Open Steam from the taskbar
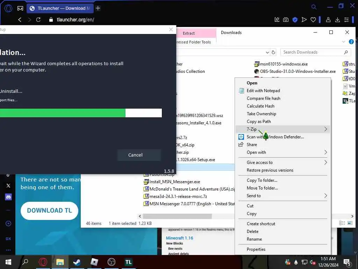Image resolution: width=358 pixels, height=269 pixels. (x=77, y=262)
